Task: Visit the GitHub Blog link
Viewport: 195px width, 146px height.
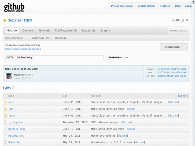Action: pyautogui.click(x=178, y=6)
